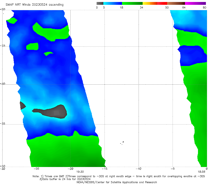
Task: Click the latitude '-25' label on left axis
Action: pyautogui.click(x=3, y=46)
